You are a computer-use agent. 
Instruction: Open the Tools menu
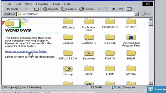56,4
